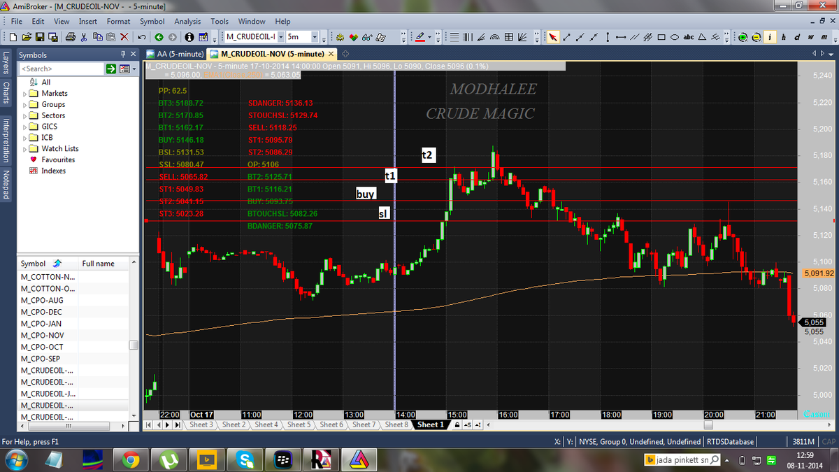Open the Symbol menu
Screen dimensions: 839x472
(x=152, y=22)
